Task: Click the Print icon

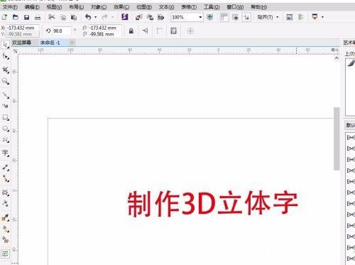Action: point(38,17)
